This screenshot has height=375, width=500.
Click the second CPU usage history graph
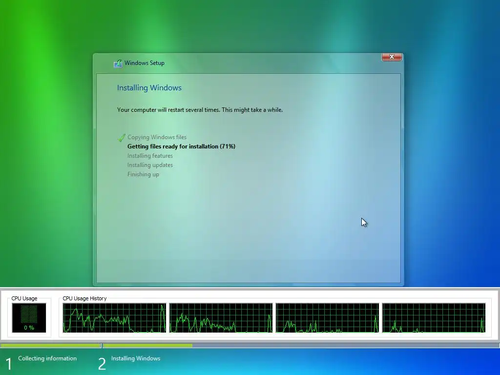[221, 318]
